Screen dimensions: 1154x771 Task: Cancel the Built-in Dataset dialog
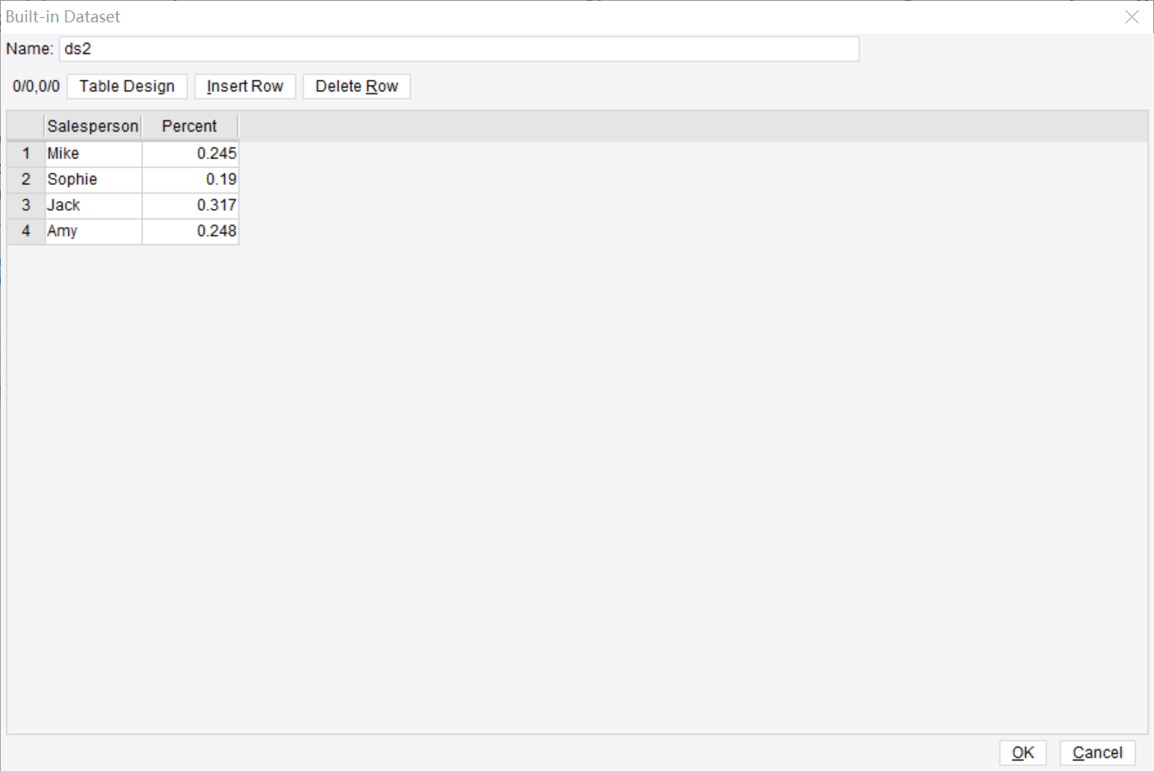click(x=1098, y=753)
